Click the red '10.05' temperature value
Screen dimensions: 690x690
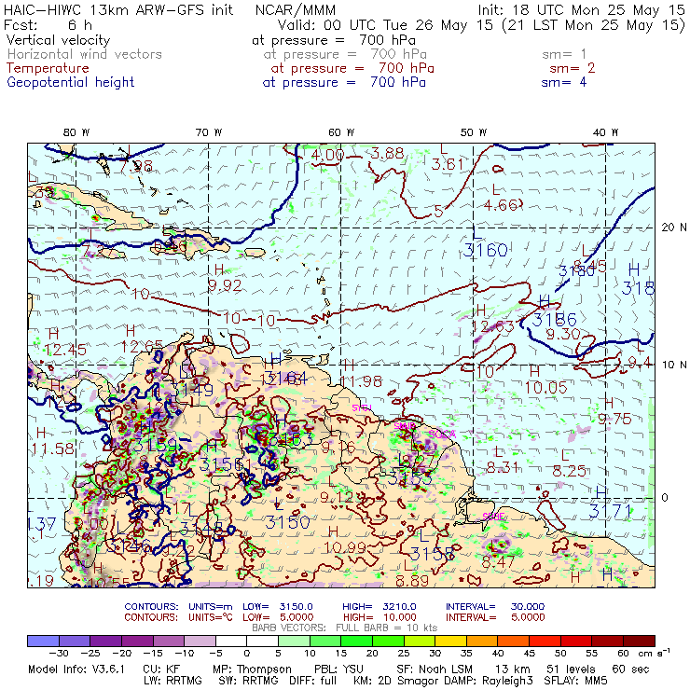pos(546,388)
